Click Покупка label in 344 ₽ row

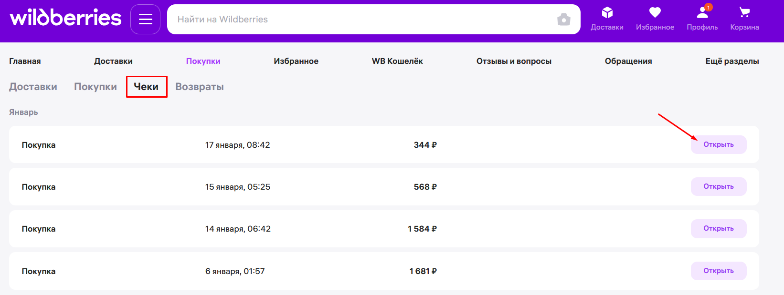39,145
